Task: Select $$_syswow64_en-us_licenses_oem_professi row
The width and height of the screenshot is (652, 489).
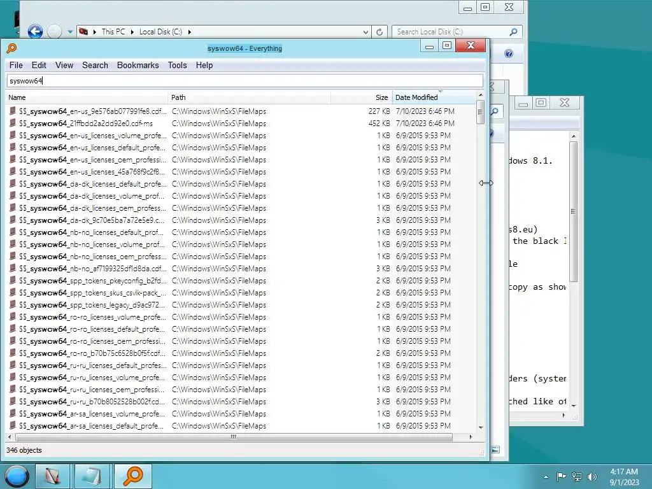Action: [x=241, y=160]
